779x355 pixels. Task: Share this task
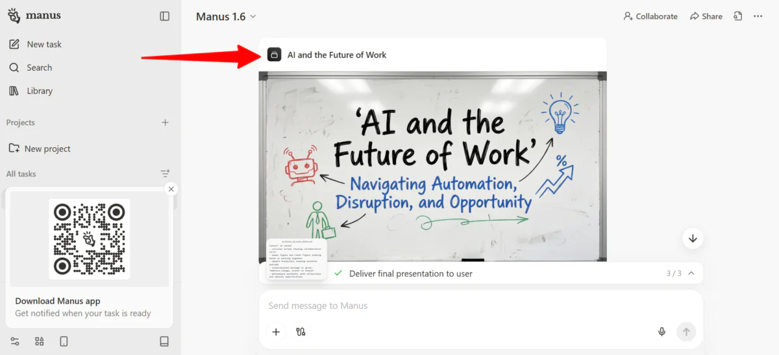[x=706, y=16]
